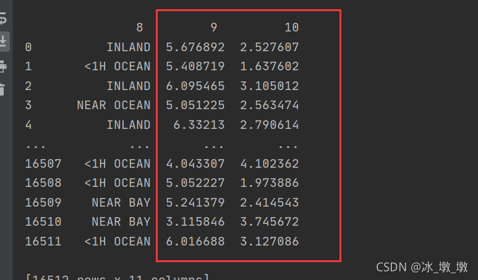
Task: Click value 2.527607
Action: [x=270, y=47]
